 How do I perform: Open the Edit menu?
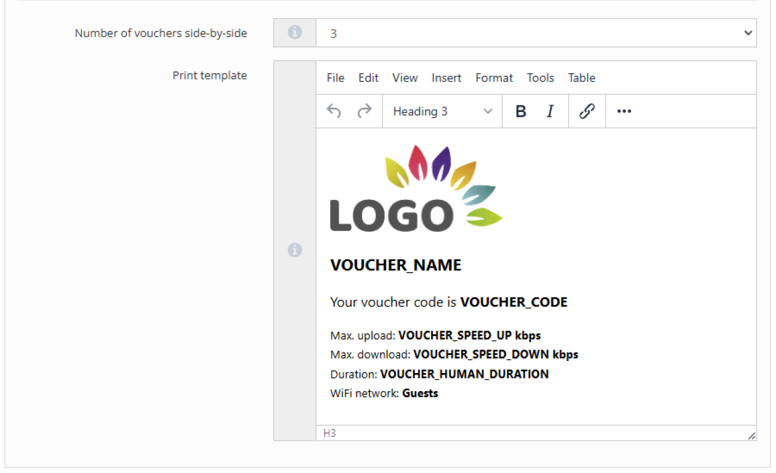368,78
